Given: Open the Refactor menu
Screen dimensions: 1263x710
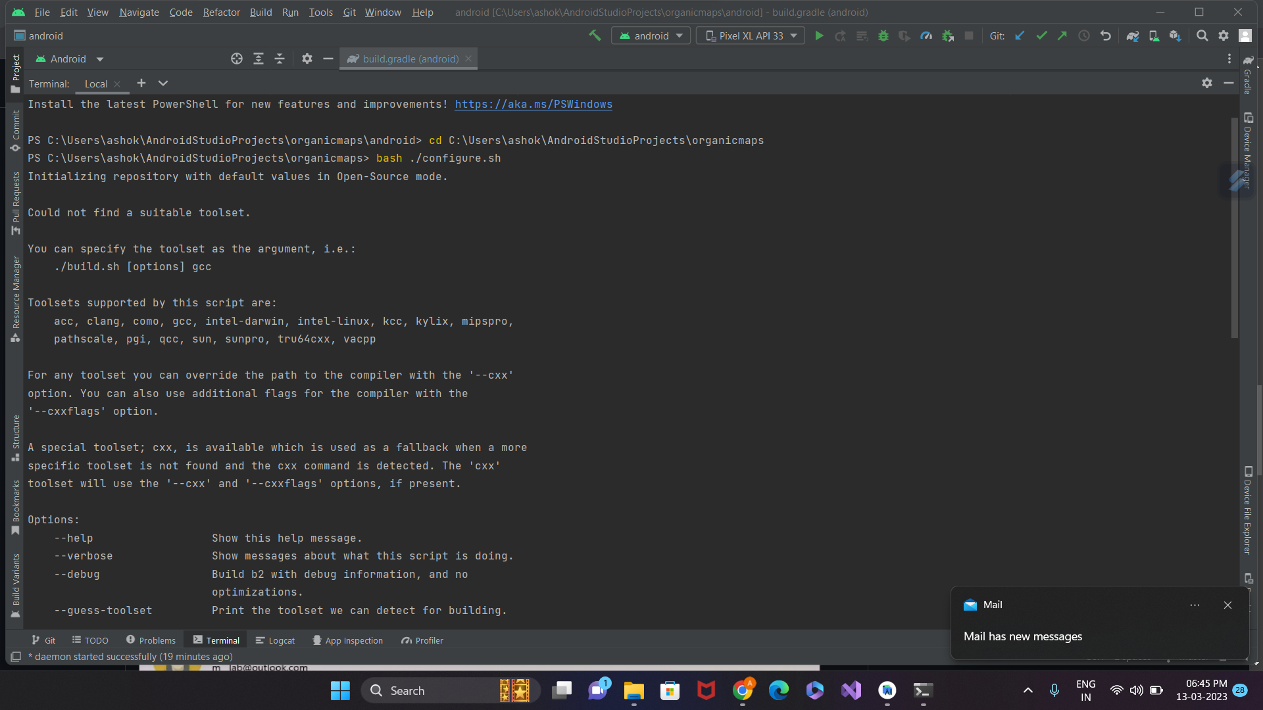Looking at the screenshot, I should tap(221, 12).
